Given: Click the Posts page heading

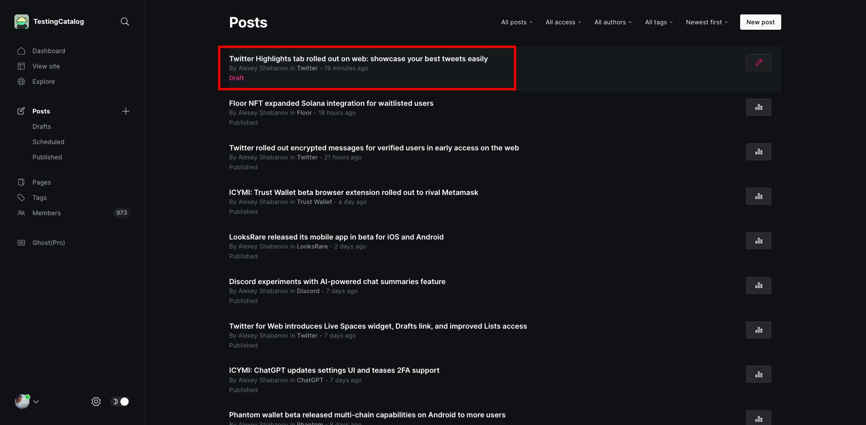Looking at the screenshot, I should 248,23.
